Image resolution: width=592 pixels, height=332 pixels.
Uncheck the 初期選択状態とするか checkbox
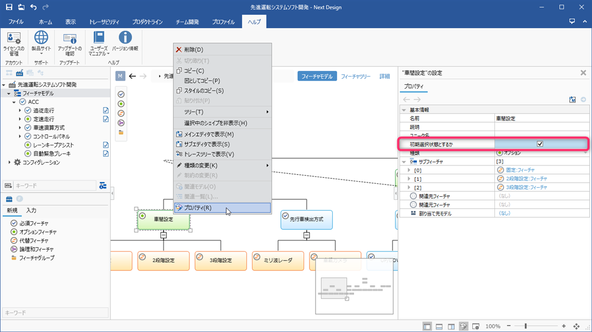540,144
